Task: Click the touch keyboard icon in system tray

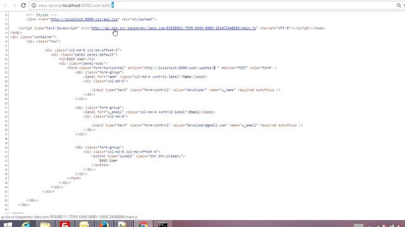Action: pos(359,225)
